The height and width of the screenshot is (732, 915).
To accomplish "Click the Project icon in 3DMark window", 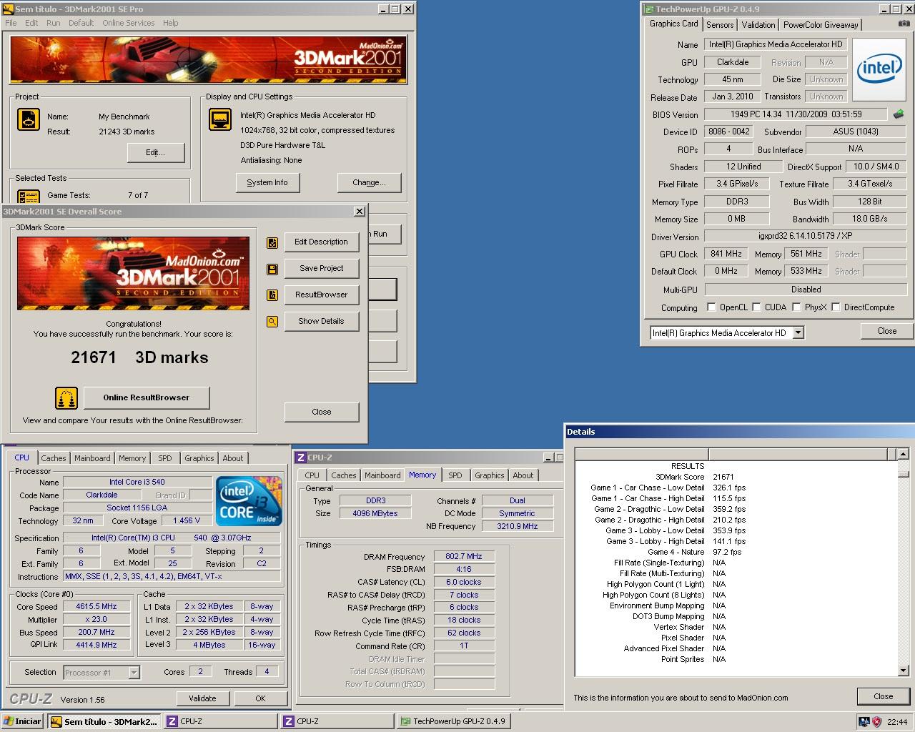I will point(29,119).
